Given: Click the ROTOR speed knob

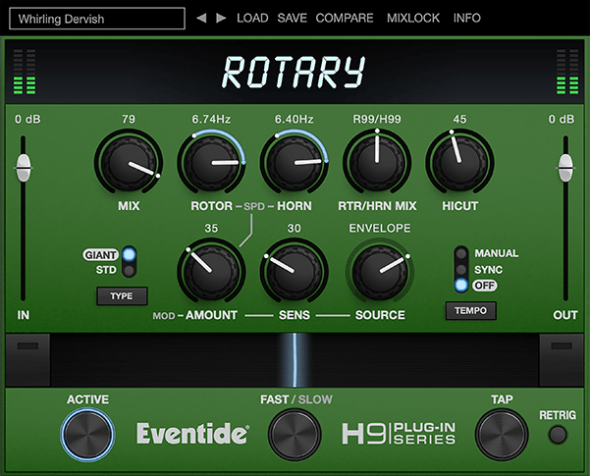Looking at the screenshot, I should point(211,162).
